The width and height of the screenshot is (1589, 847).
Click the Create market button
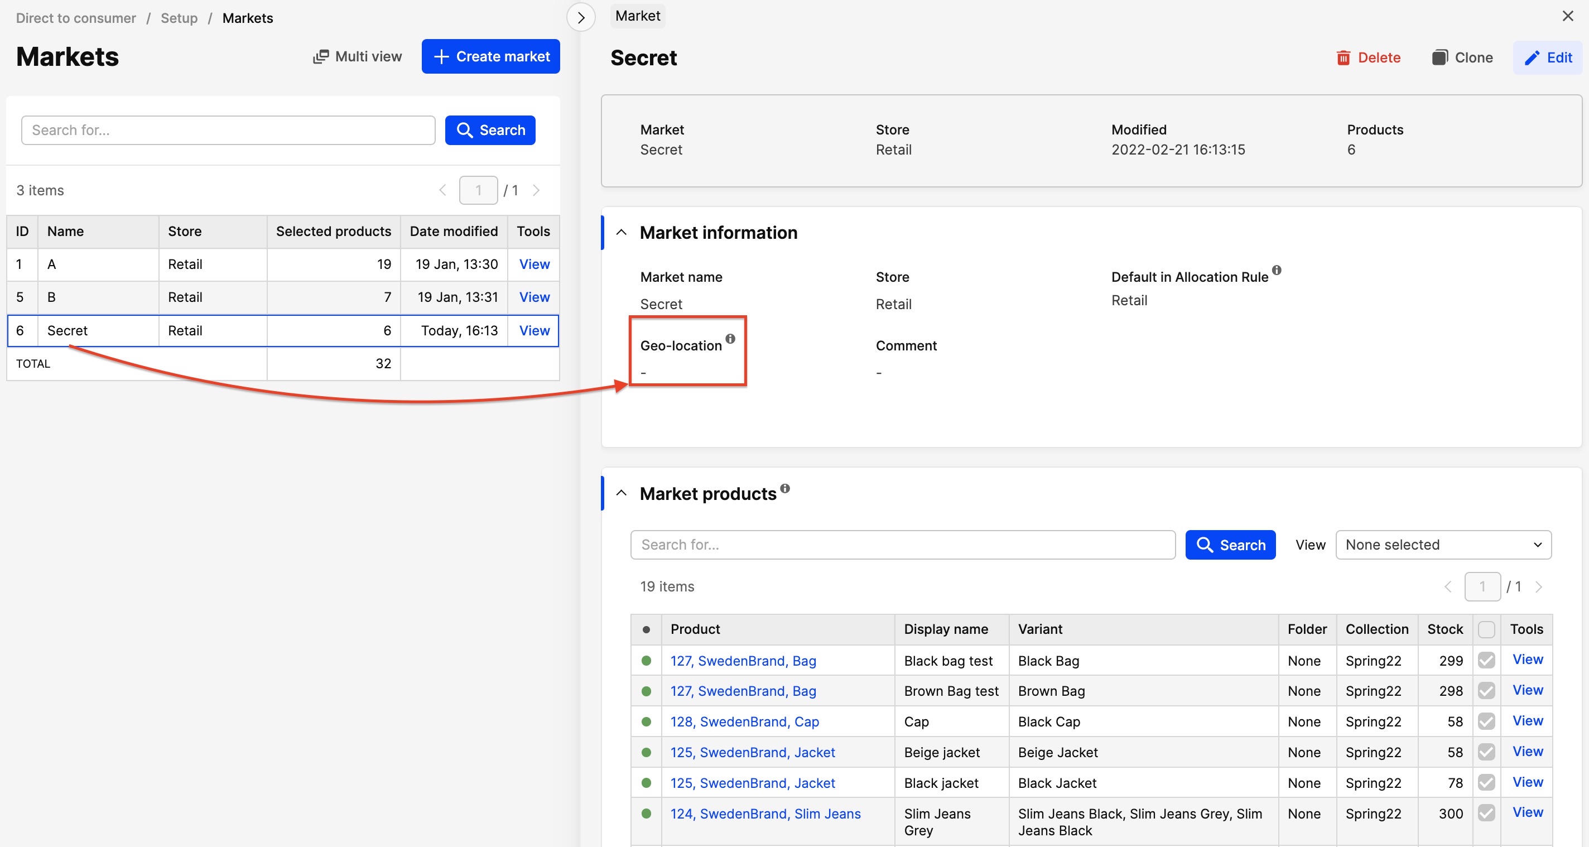(490, 56)
